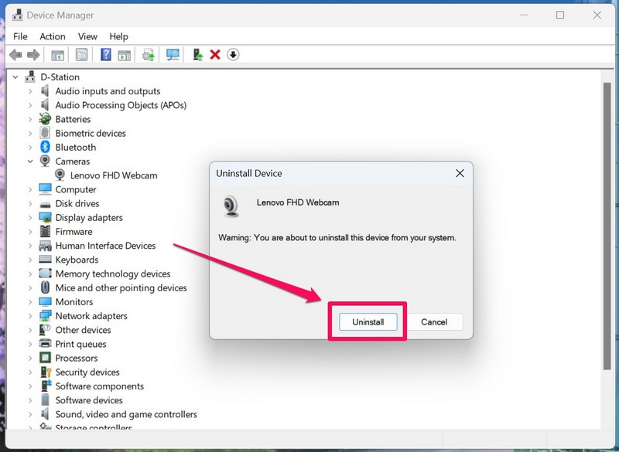Click the blue question mark Help toolbar icon
Viewport: 619px width, 452px height.
click(105, 55)
